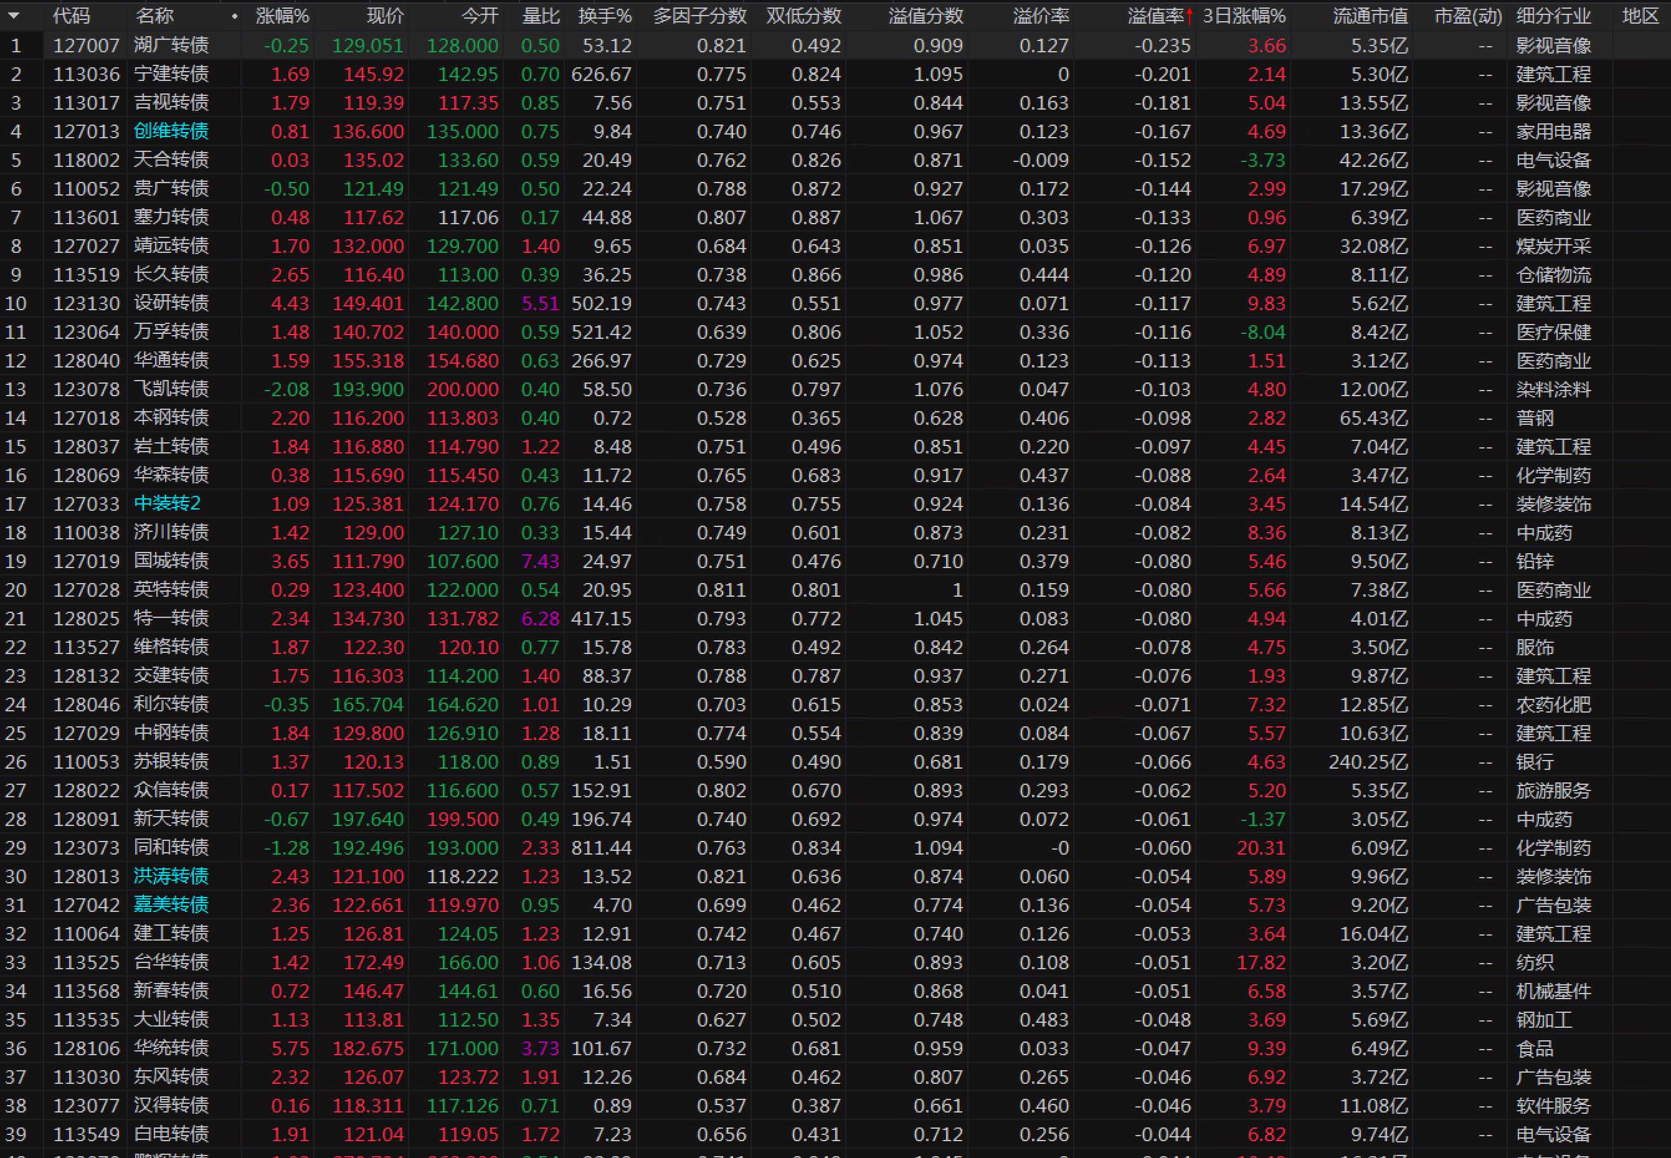Select row 宁建转债

[836, 74]
